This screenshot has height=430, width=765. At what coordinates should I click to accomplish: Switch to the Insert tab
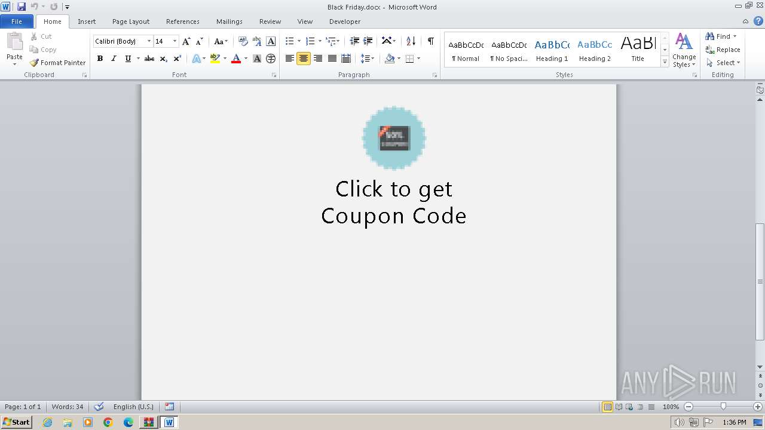pos(87,21)
